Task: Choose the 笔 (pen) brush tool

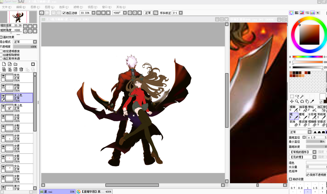Action: [x=294, y=116]
